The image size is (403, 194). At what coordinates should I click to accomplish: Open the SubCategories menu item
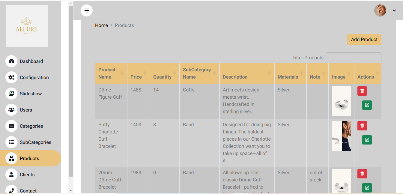[x=35, y=142]
